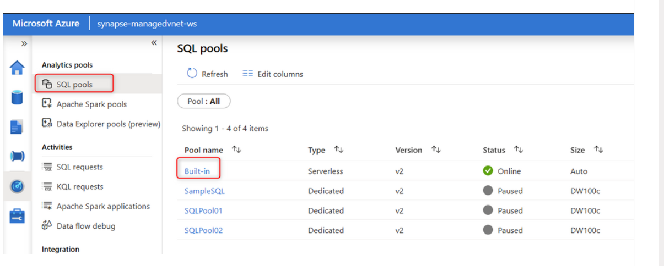Open the Data hub icon
Screen dimensions: 664x266
point(17,98)
